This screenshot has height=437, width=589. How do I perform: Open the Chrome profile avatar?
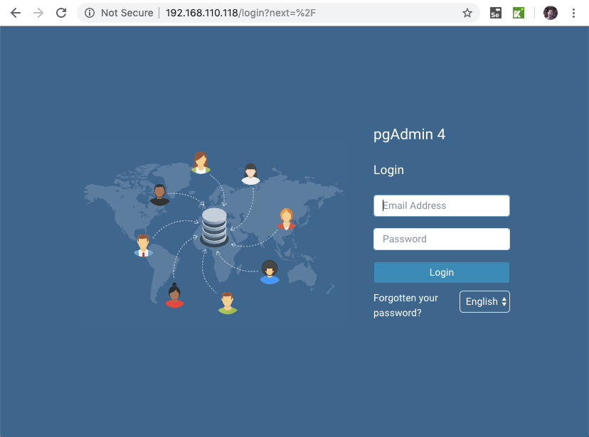[x=550, y=13]
